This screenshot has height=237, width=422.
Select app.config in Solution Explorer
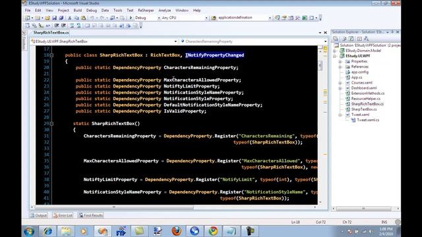(x=360, y=72)
